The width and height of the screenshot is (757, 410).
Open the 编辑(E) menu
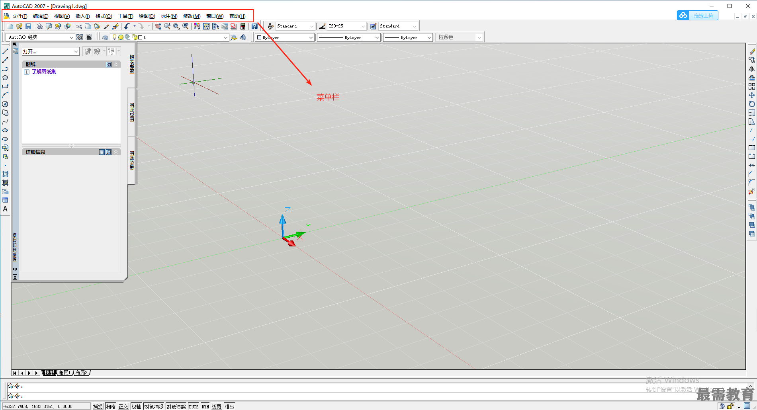[x=41, y=16]
